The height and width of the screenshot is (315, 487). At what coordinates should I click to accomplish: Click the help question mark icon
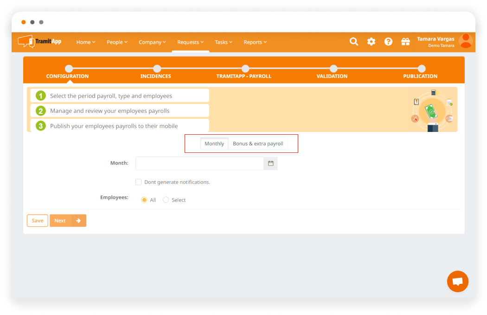tap(388, 42)
